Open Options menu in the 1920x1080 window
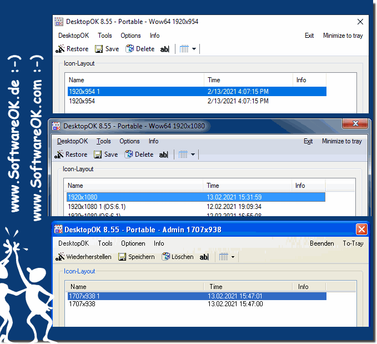The width and height of the screenshot is (377, 344). coord(129,141)
